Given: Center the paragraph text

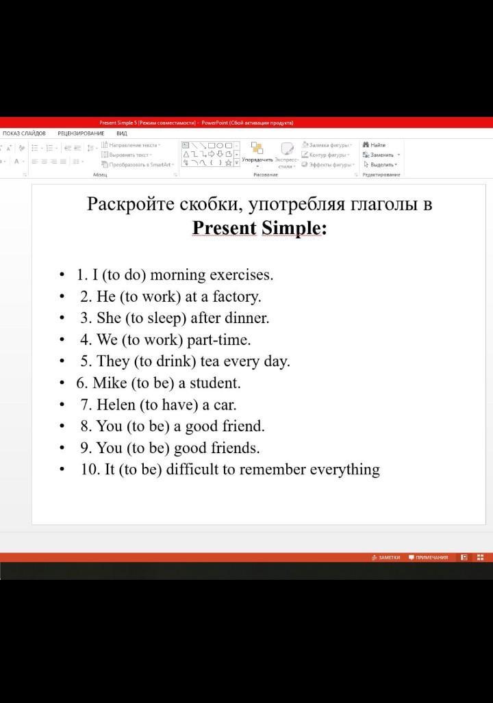Looking at the screenshot, I should click(x=44, y=162).
